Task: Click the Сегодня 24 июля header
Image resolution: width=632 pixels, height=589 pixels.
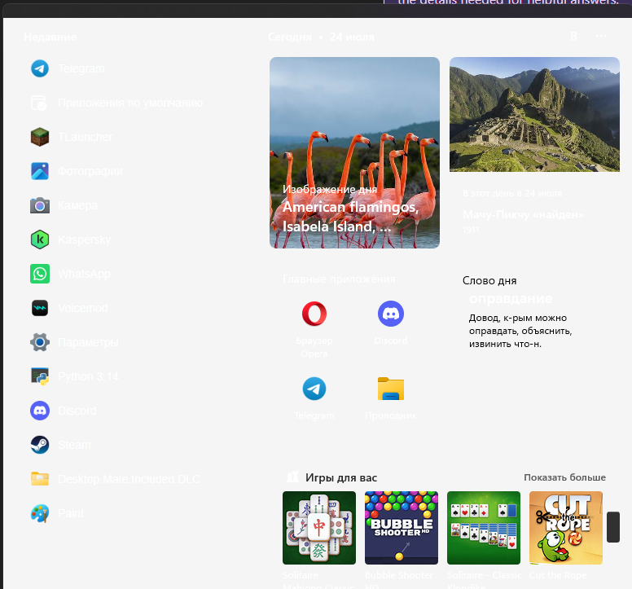Action: 321,37
